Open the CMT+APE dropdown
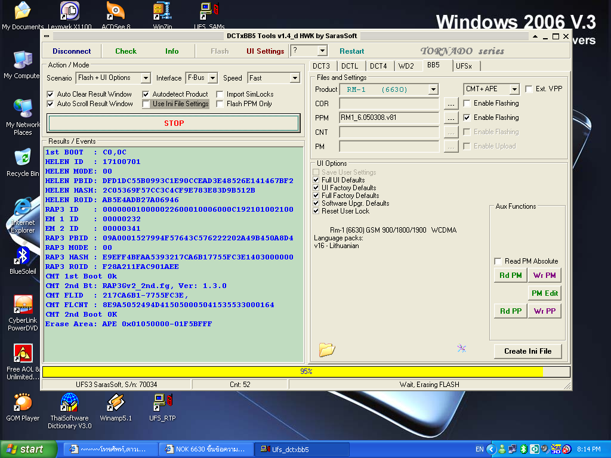 (514, 89)
